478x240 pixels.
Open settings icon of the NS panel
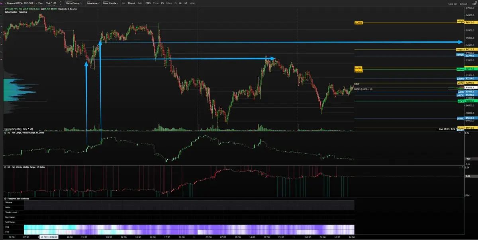5,167
